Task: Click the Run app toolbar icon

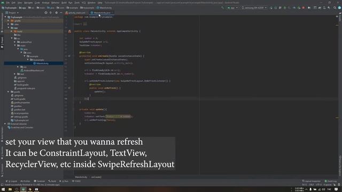Action: point(271,8)
